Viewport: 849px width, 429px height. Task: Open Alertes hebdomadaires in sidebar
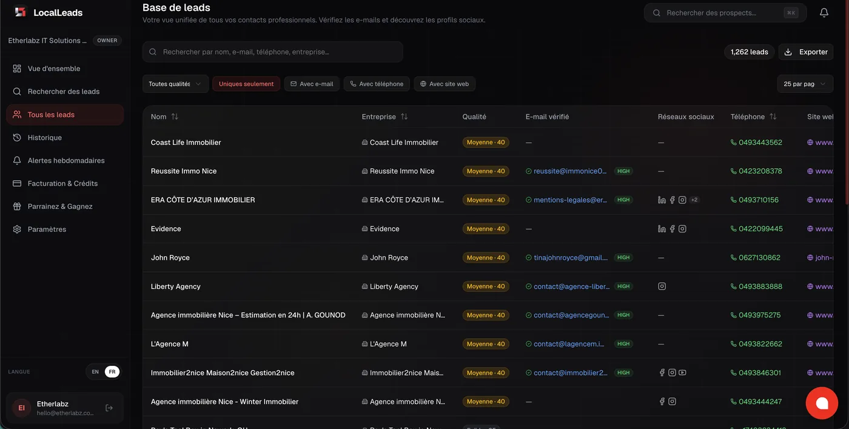point(65,161)
